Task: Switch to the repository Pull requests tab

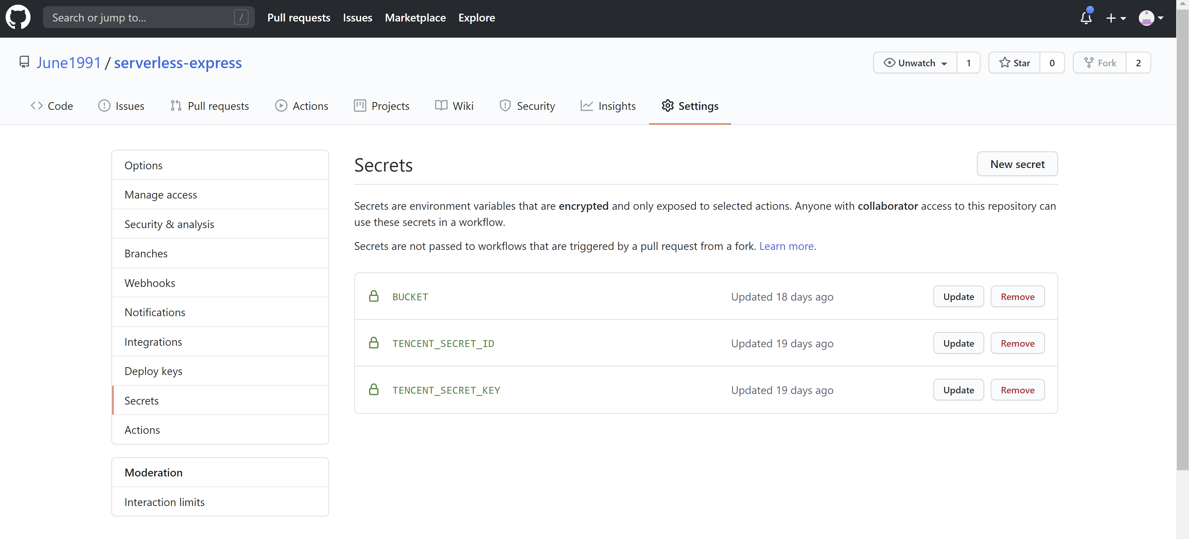Action: 209,106
